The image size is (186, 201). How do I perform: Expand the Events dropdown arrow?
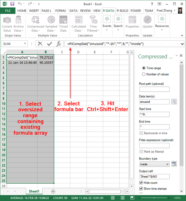[x=107, y=30]
